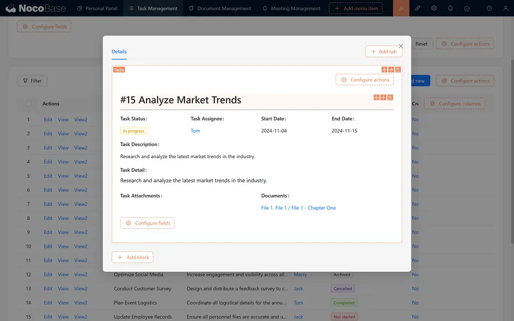Tick the select-all checkbox in table header
The width and height of the screenshot is (514, 321).
[29, 103]
